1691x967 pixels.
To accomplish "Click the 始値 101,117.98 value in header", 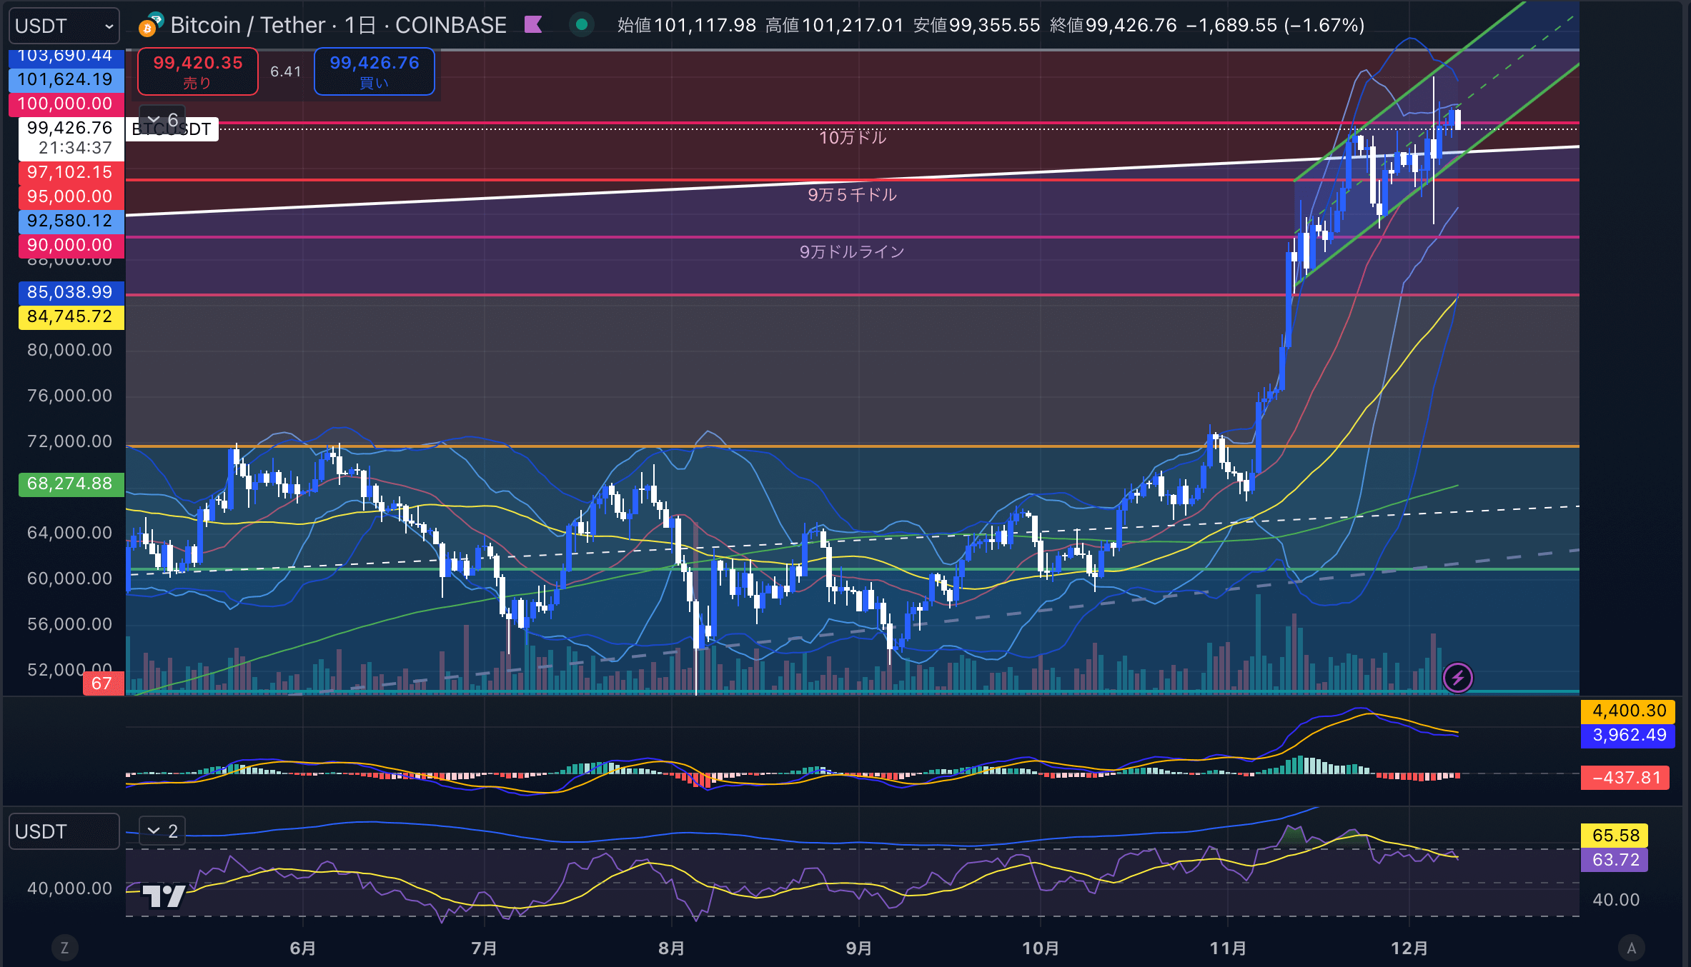I will [x=686, y=25].
